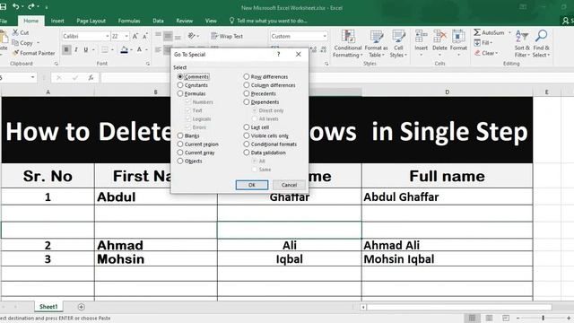Switch to Normal view in status bar
The width and height of the screenshot is (574, 323).
point(473,318)
